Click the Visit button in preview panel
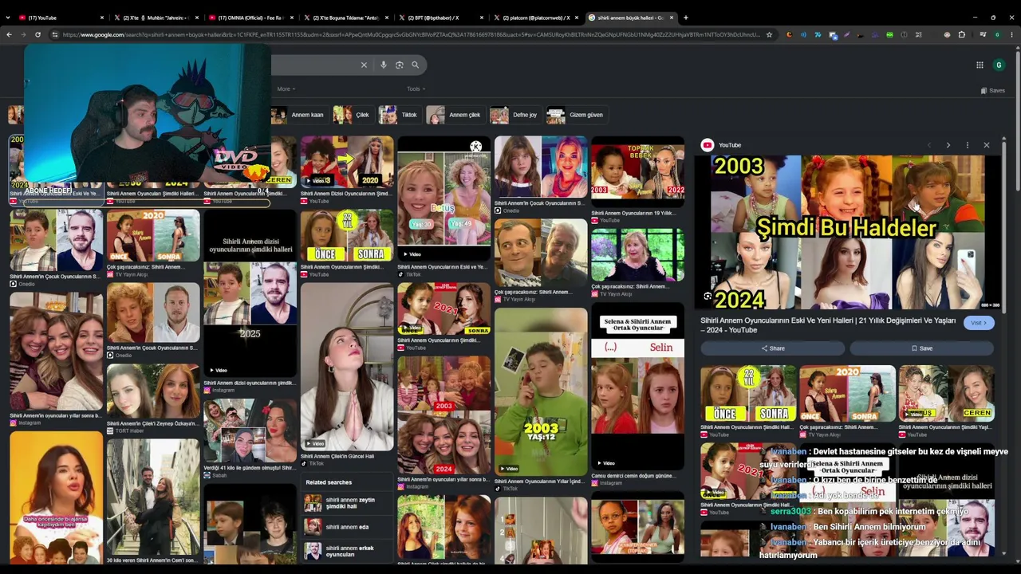 coord(979,323)
